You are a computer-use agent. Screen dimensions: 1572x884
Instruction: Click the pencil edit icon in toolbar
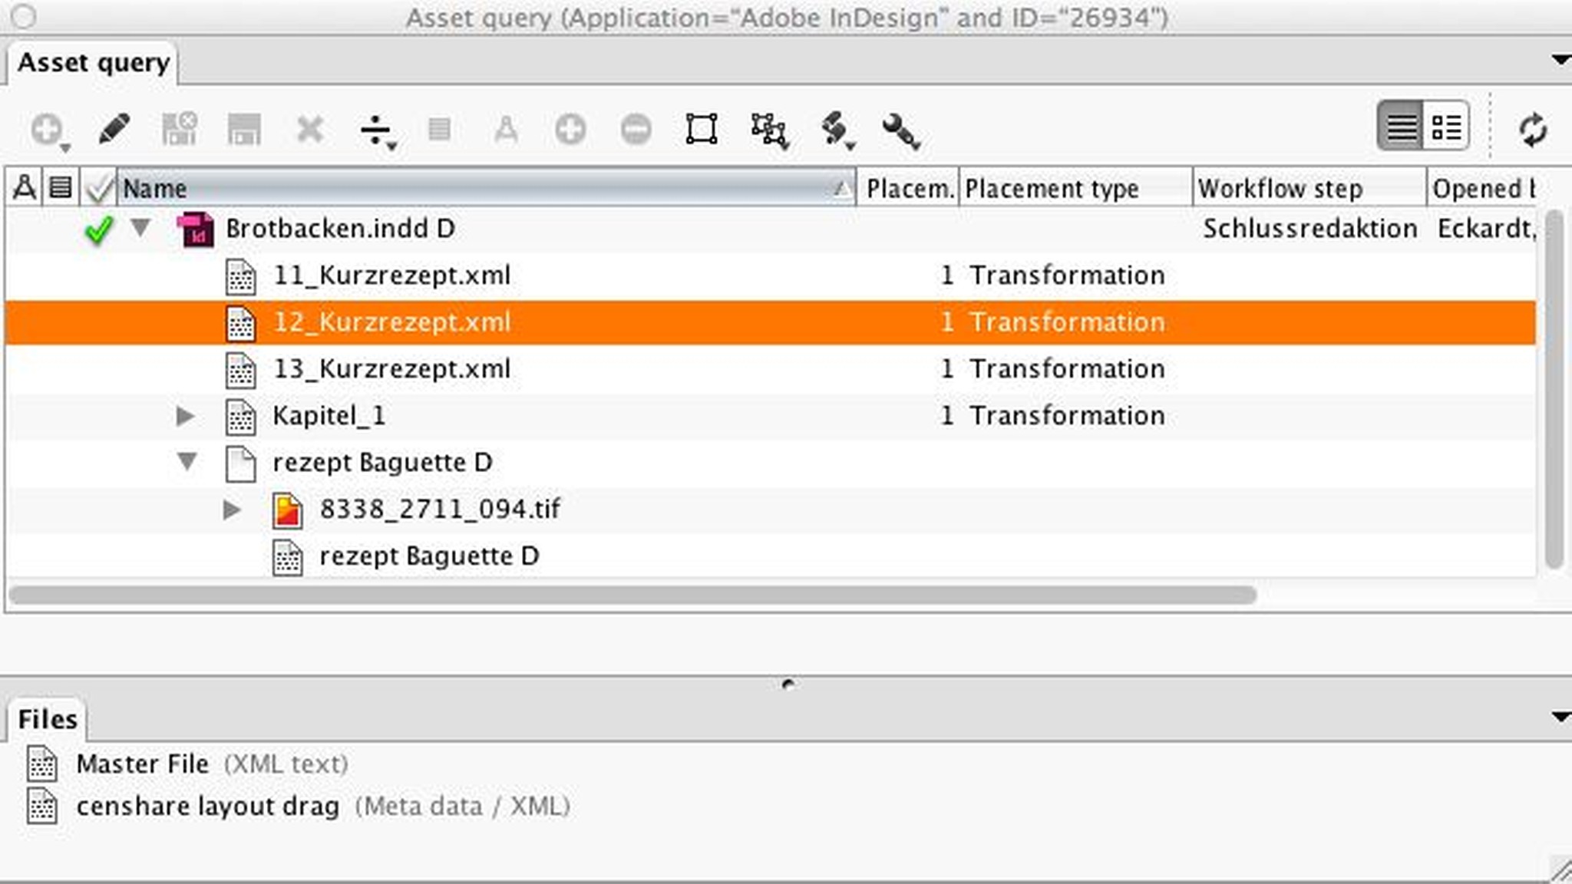[x=114, y=129]
